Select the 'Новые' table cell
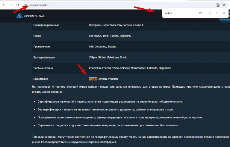The width and height of the screenshot is (230, 147). (37, 36)
